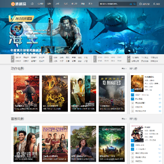Open the 皇家造型 comedy poster
Viewport: 164px width, 164px height.
26,143
